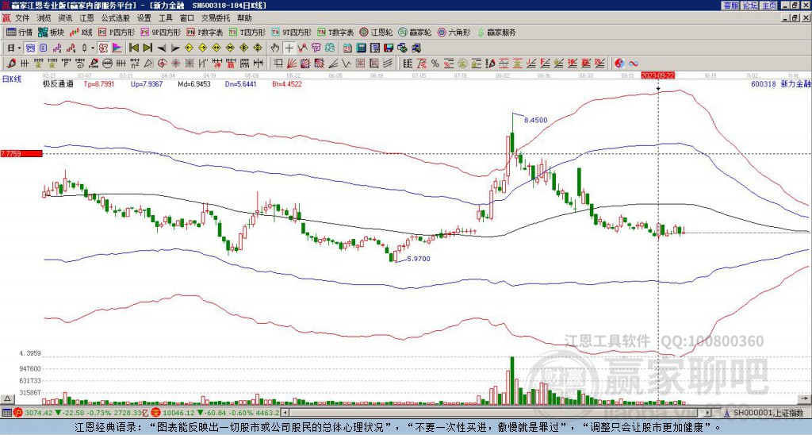Toggle the crosshair cursor tool

coord(289,48)
